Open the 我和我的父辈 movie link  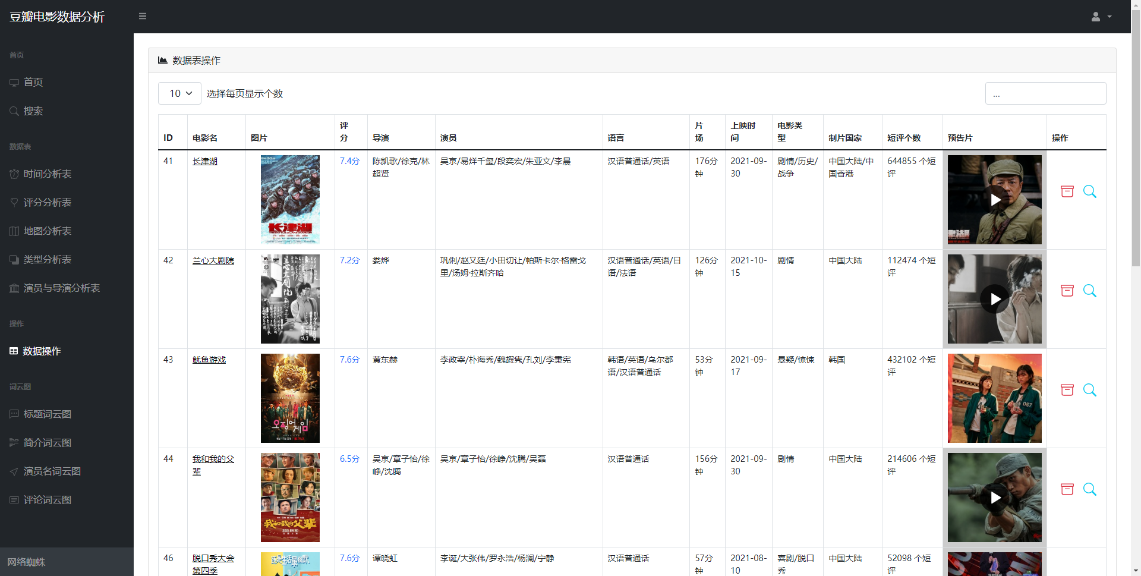[213, 465]
